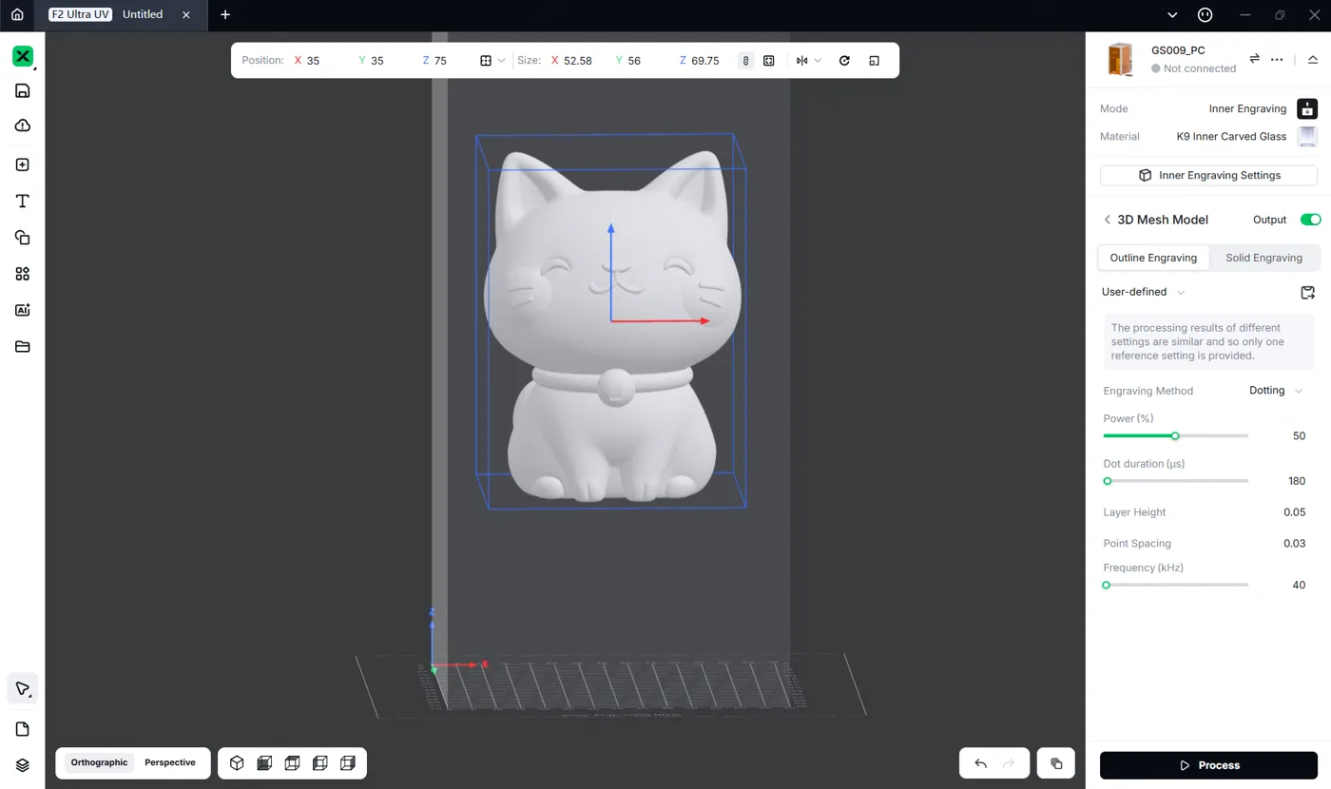
Task: Toggle the Output switch
Action: tap(1310, 220)
